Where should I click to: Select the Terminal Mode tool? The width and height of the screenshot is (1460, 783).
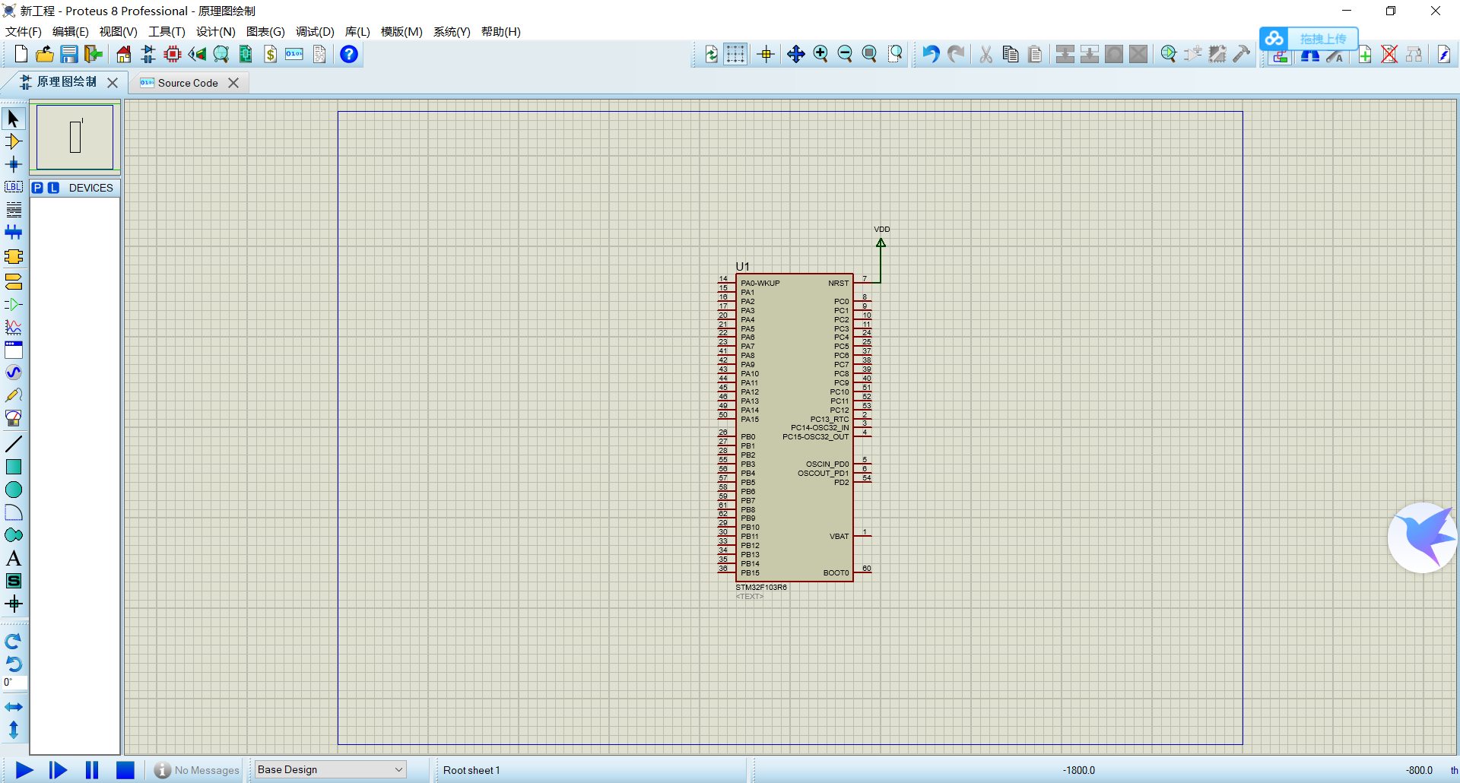[x=14, y=282]
